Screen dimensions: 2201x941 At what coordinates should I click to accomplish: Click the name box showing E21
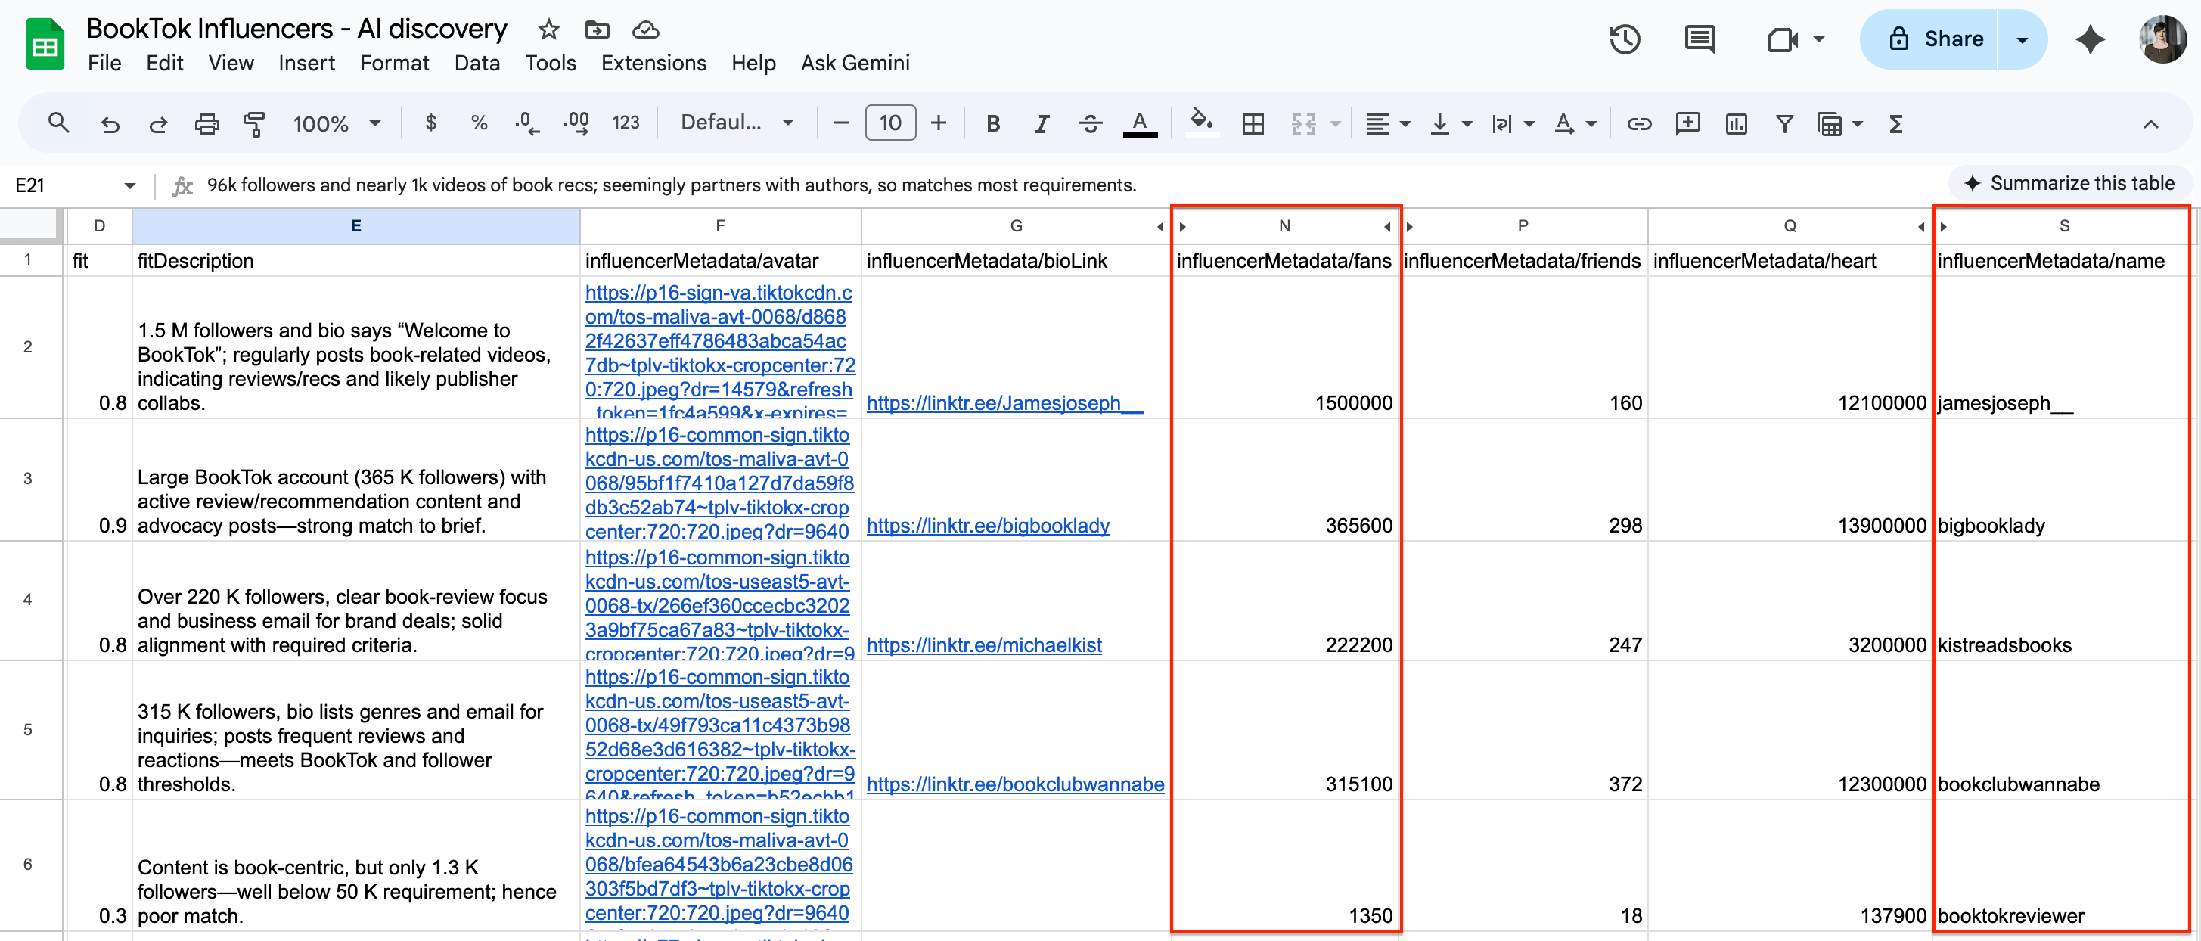(x=51, y=184)
